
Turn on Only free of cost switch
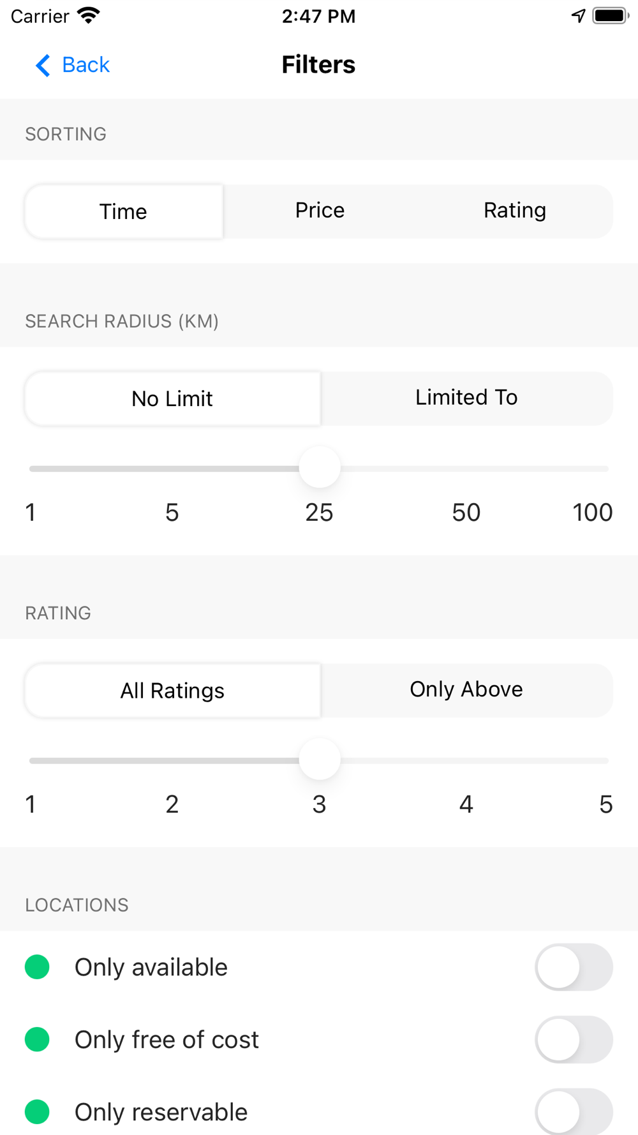[574, 1039]
